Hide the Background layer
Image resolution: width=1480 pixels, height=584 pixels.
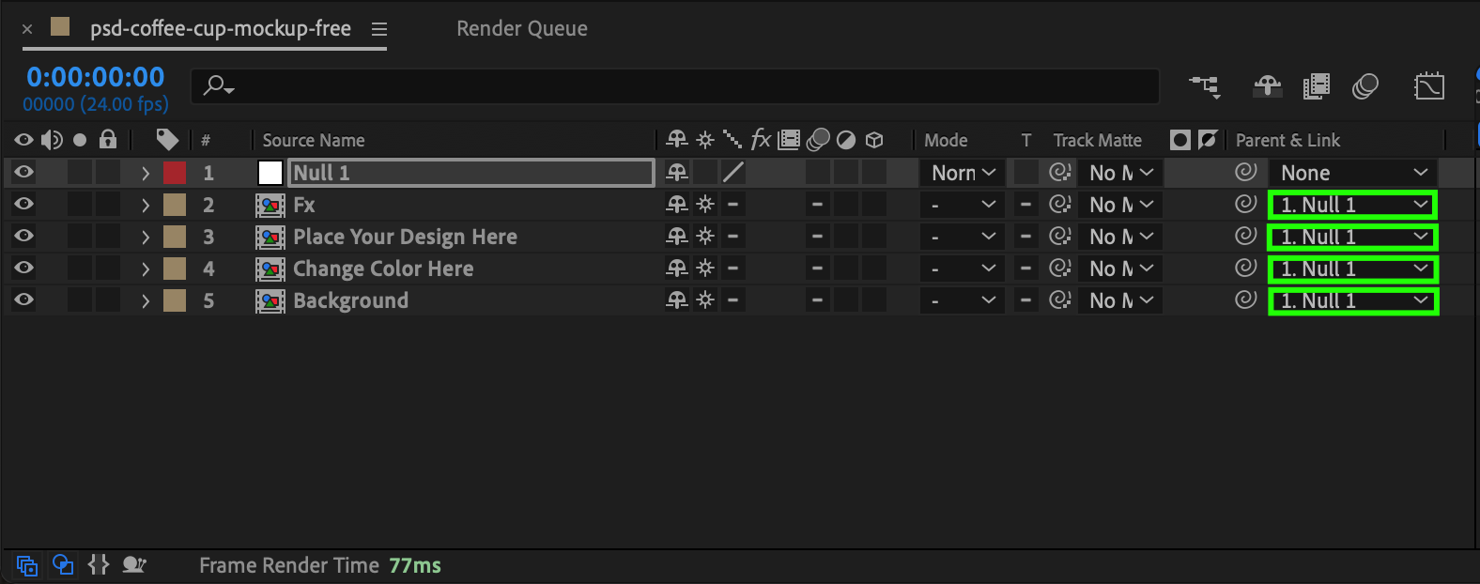(24, 300)
